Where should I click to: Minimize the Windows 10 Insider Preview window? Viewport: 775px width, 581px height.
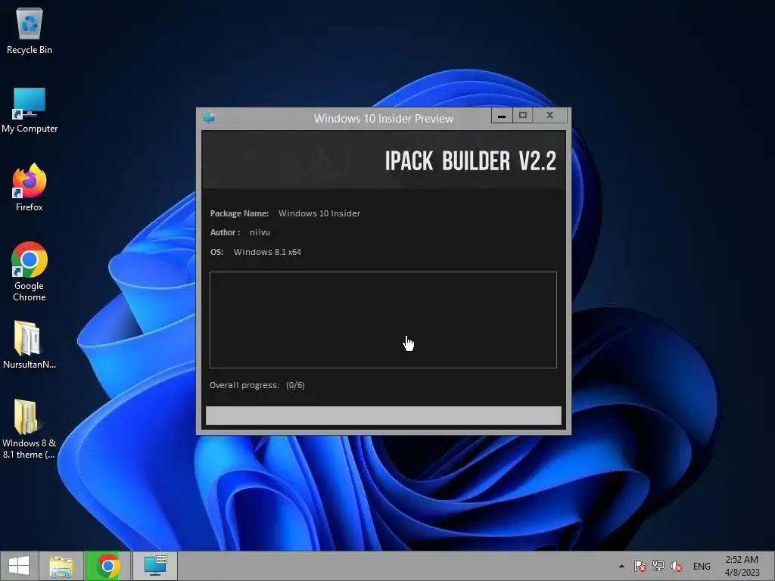tap(502, 116)
